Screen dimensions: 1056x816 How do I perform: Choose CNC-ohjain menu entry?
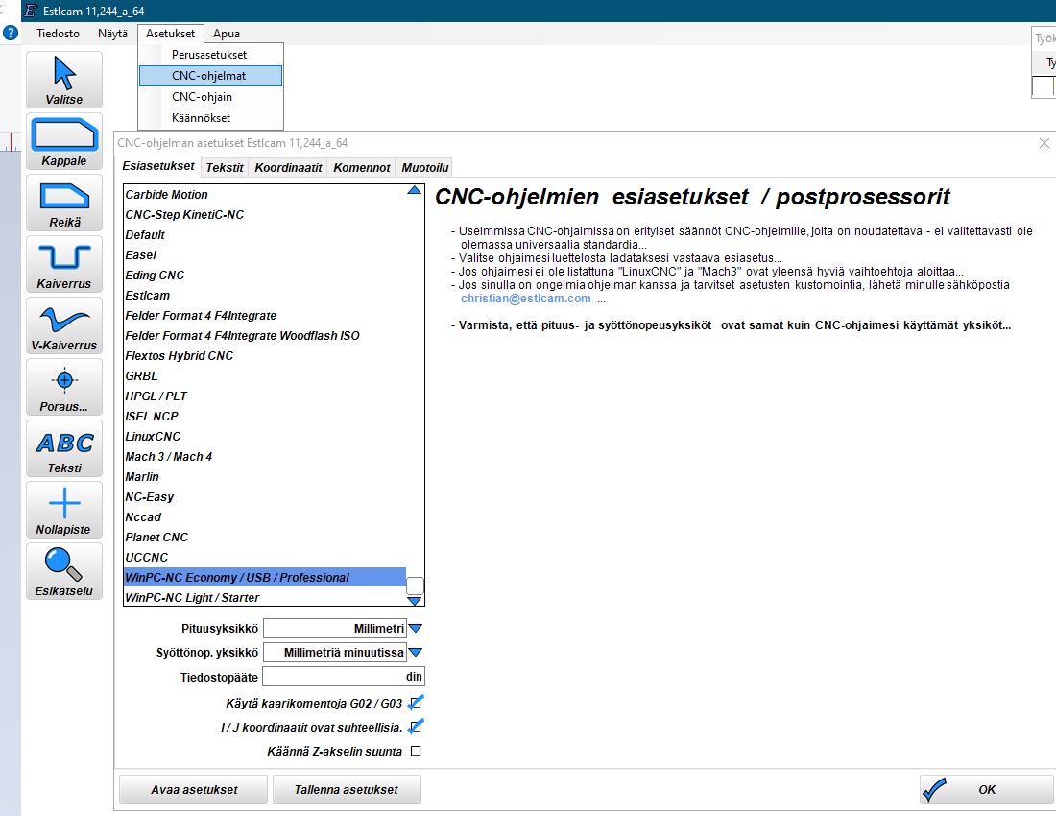(x=211, y=96)
